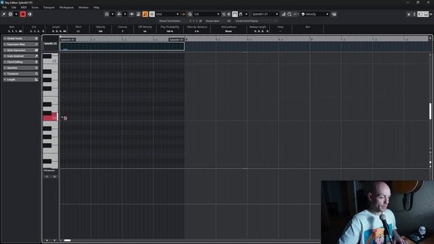Open the small dropdown arrow before part selector
This screenshot has width=434, height=244.
[x=246, y=14]
